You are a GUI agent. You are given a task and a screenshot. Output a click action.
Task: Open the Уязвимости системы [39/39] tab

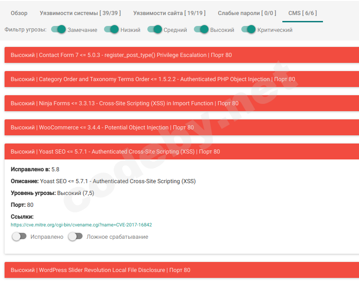[80, 13]
